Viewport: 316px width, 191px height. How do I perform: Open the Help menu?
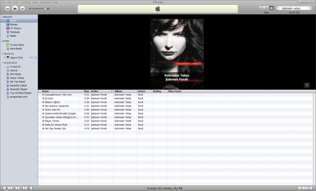tap(55, 3)
